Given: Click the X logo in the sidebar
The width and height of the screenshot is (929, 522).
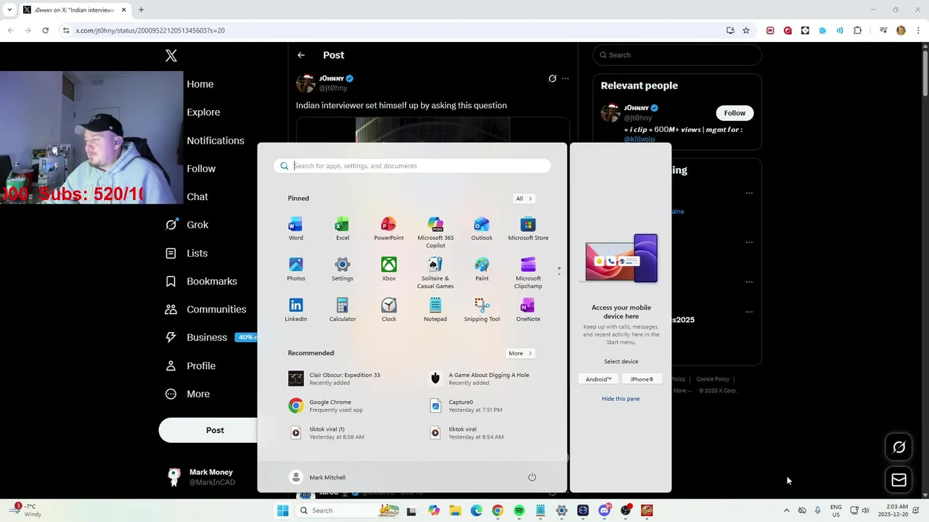Looking at the screenshot, I should [x=171, y=56].
